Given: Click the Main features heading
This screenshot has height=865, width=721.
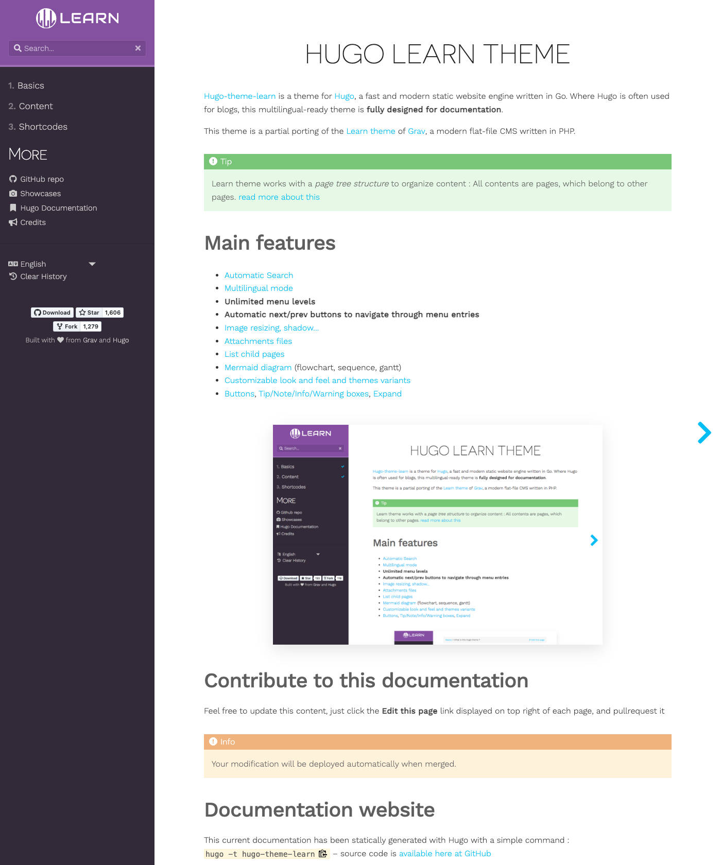Looking at the screenshot, I should tap(270, 243).
